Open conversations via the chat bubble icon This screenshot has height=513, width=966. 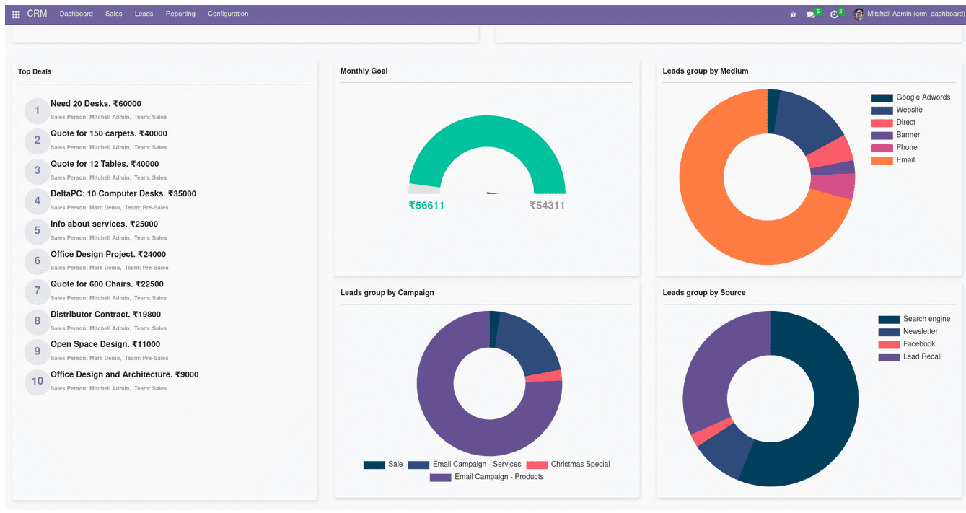(811, 14)
